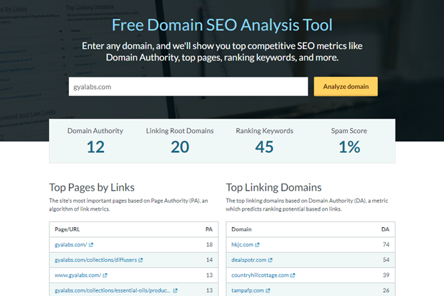The image size is (444, 296).
Task: Click the Free Domain SEO Analysis Tool title
Action: tap(222, 25)
